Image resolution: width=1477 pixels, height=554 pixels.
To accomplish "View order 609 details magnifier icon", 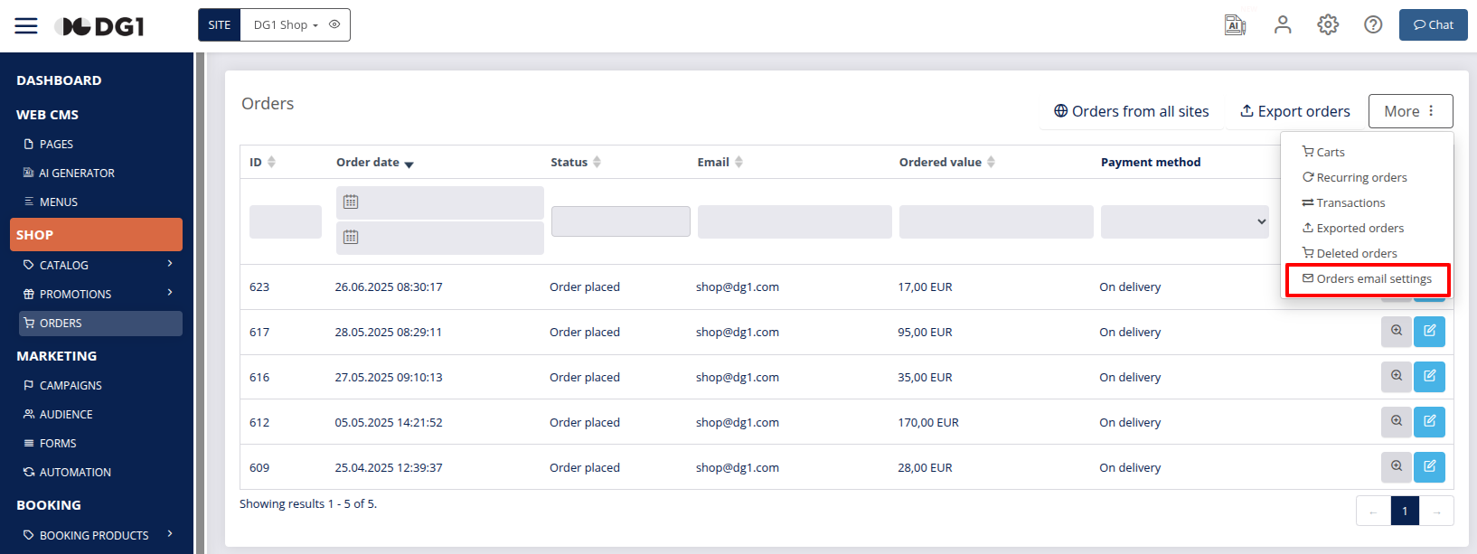I will (1397, 467).
